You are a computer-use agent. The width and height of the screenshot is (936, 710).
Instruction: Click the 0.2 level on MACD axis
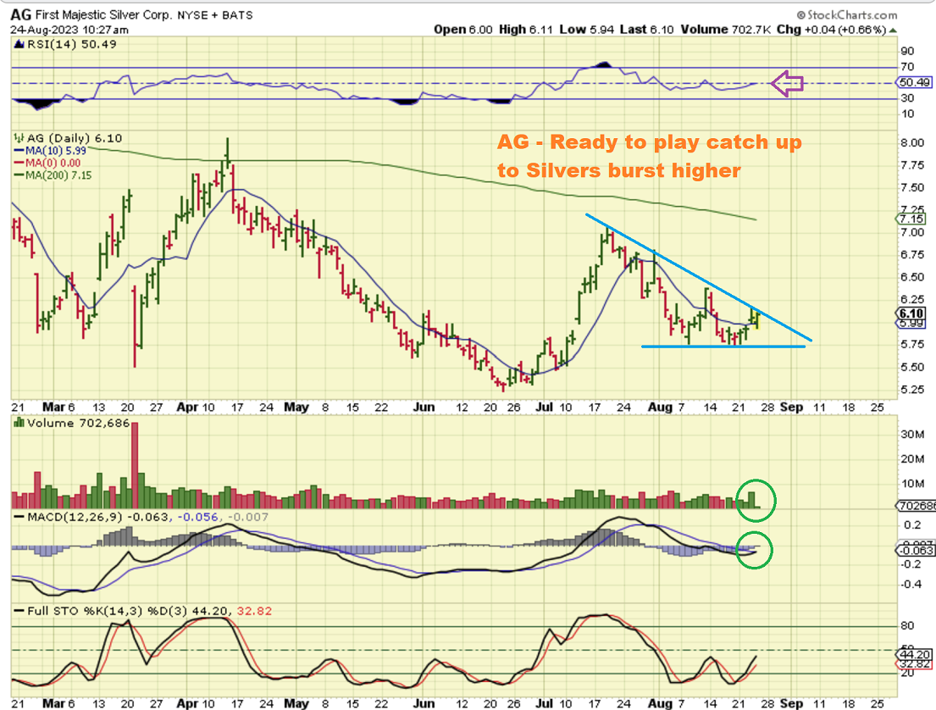coord(912,525)
